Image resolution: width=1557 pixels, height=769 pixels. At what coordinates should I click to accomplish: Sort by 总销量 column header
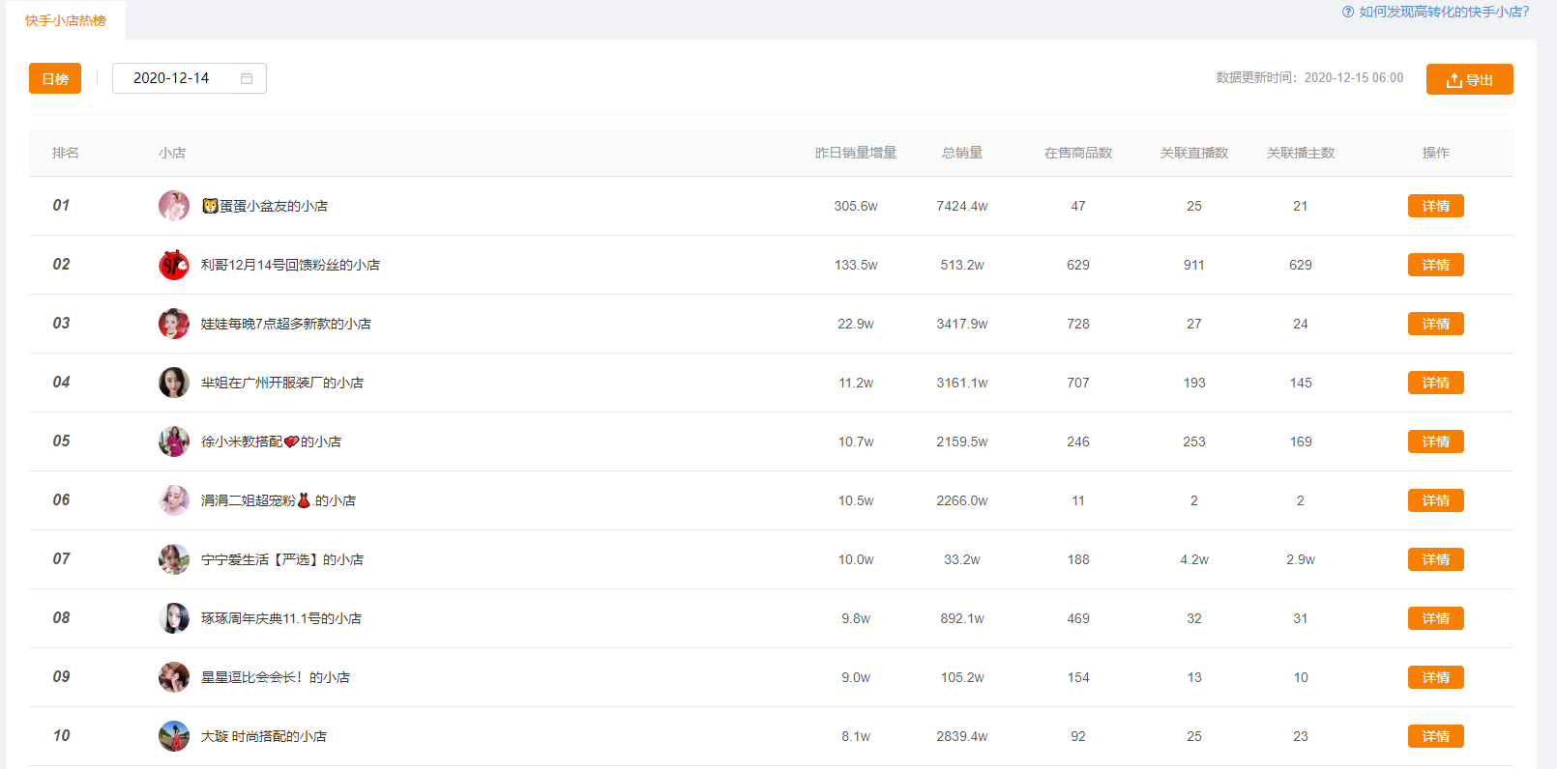962,153
